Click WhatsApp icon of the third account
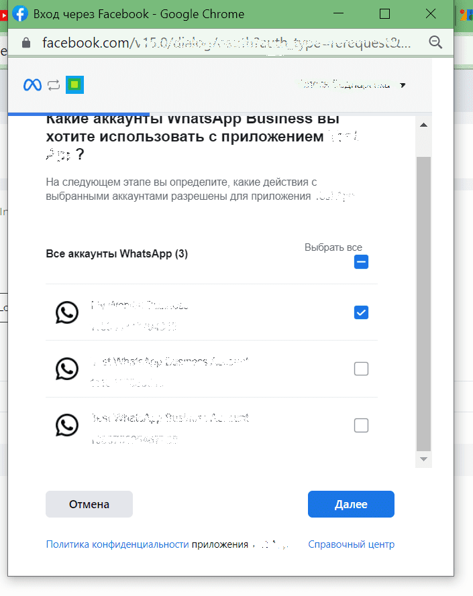Screen dimensions: 473x596 pyautogui.click(x=67, y=425)
